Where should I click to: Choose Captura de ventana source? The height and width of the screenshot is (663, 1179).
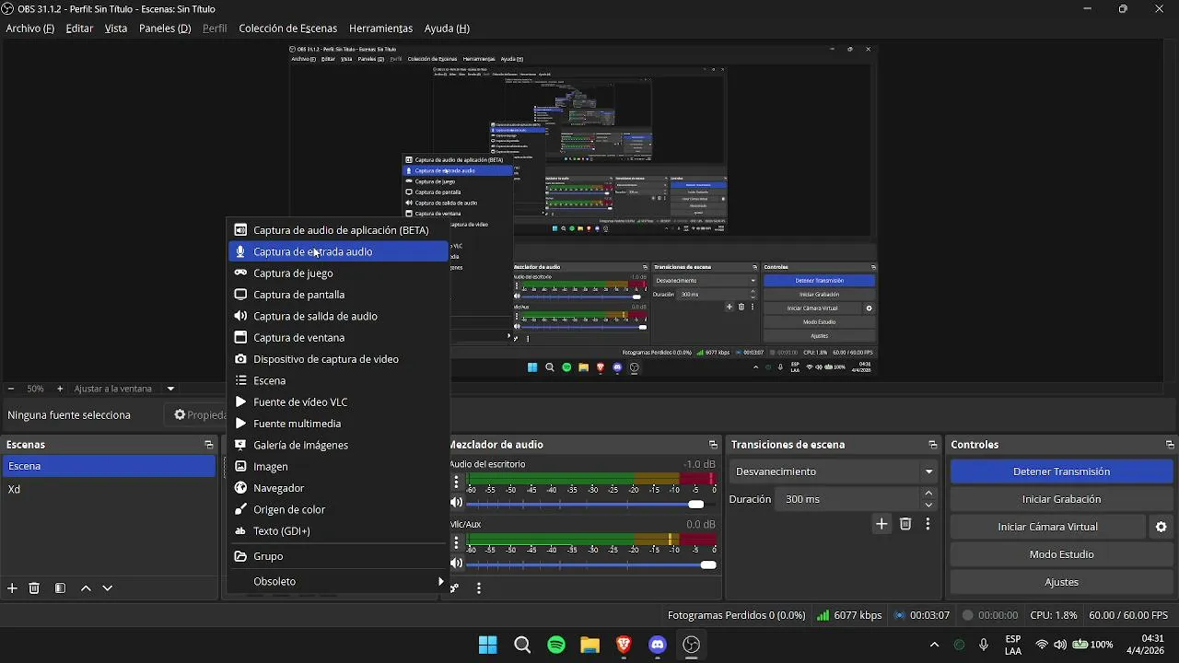[x=337, y=338]
